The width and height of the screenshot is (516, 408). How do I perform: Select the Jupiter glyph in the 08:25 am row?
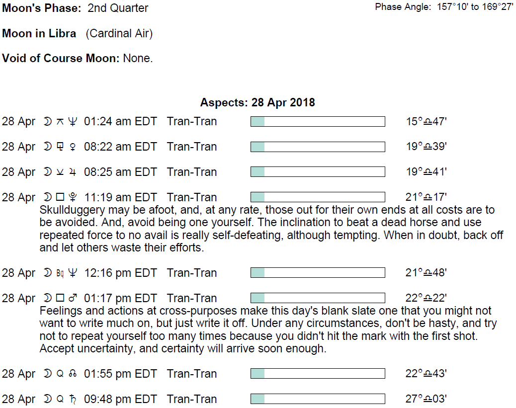pyautogui.click(x=73, y=172)
